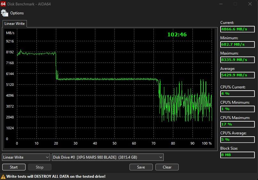Click the Block Size 8 MB field
258x180 pixels.
[x=238, y=155]
